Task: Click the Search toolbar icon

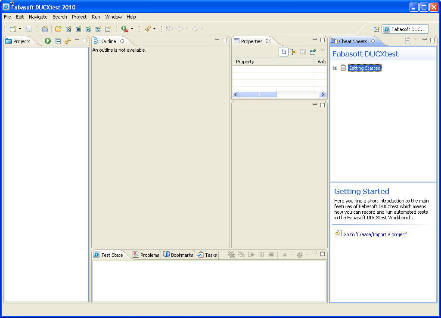Action: tap(146, 29)
